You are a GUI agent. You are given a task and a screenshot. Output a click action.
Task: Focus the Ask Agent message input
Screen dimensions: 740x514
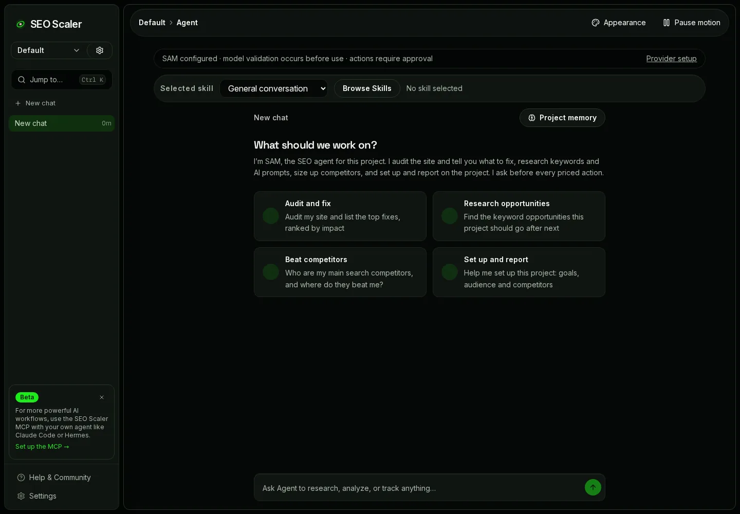[x=419, y=488]
